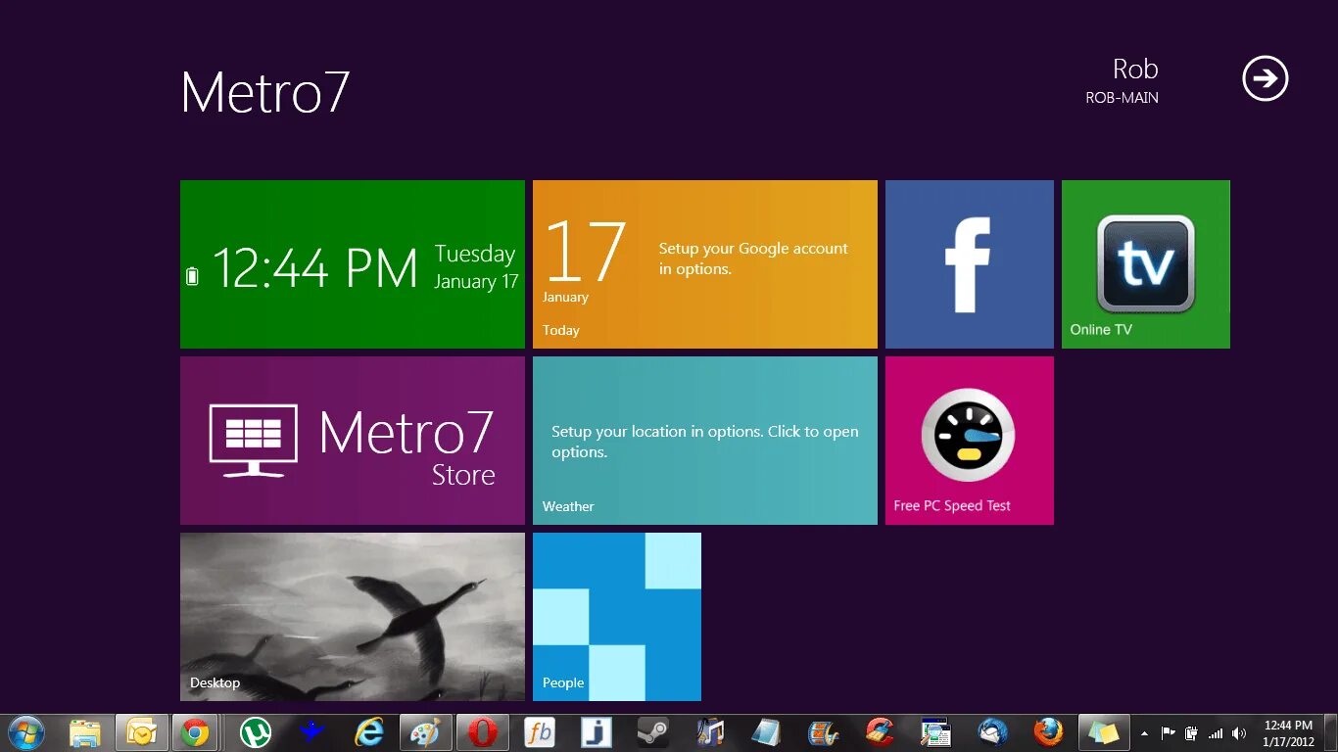The image size is (1338, 752).
Task: Open Windows Explorer from the taskbar
Action: 85,732
